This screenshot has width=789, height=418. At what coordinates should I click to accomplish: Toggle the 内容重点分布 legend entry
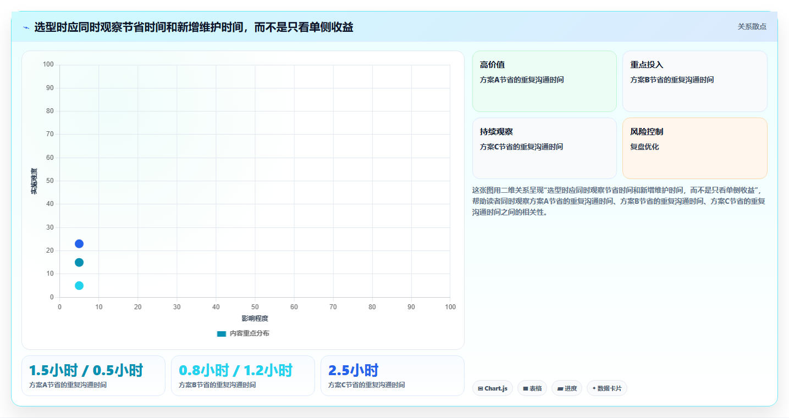[x=243, y=333]
